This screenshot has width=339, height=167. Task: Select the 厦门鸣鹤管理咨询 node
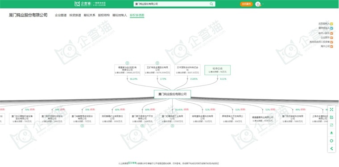(x=82, y=119)
